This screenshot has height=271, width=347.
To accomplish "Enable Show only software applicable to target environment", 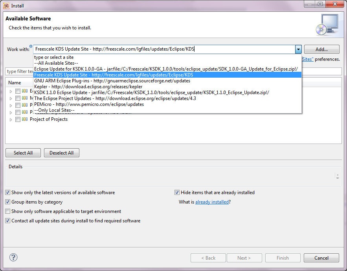I will 8,211.
